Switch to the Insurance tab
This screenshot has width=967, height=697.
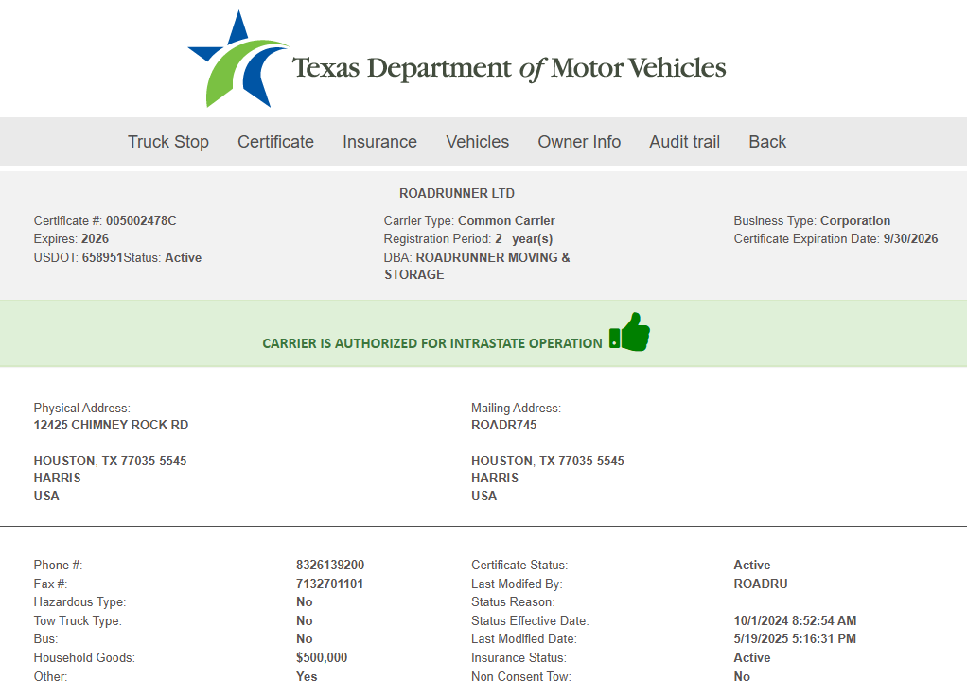pos(379,142)
